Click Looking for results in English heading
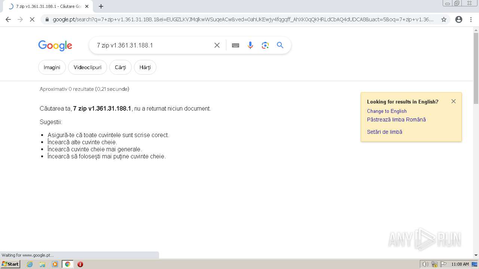 pos(403,102)
